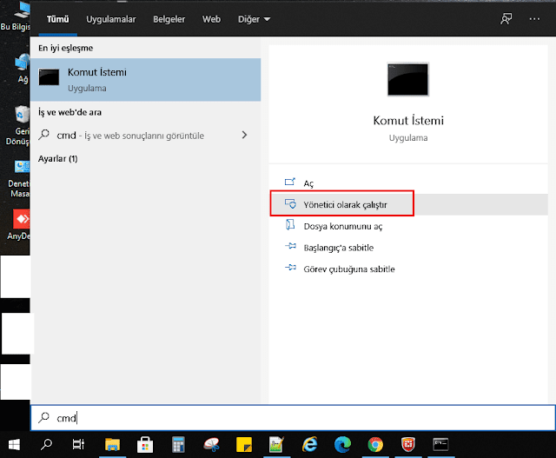Click Bu Bilgisayar desktop icon
Viewport: 556px width, 458px height.
tap(16, 17)
